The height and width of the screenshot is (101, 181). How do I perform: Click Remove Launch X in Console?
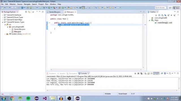click(138, 74)
